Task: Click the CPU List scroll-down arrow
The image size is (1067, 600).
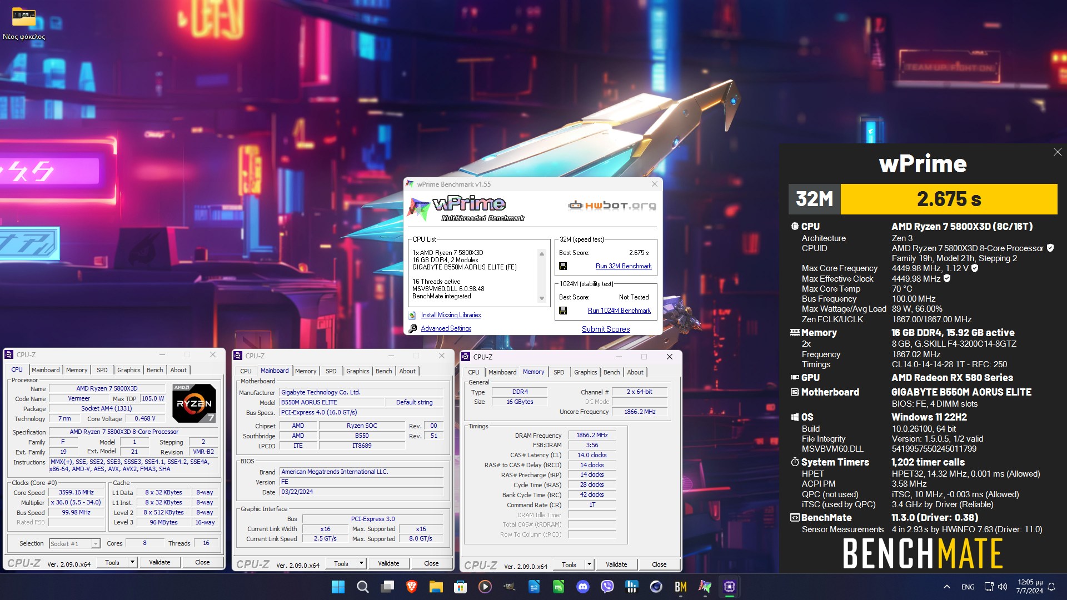Action: coord(542,298)
